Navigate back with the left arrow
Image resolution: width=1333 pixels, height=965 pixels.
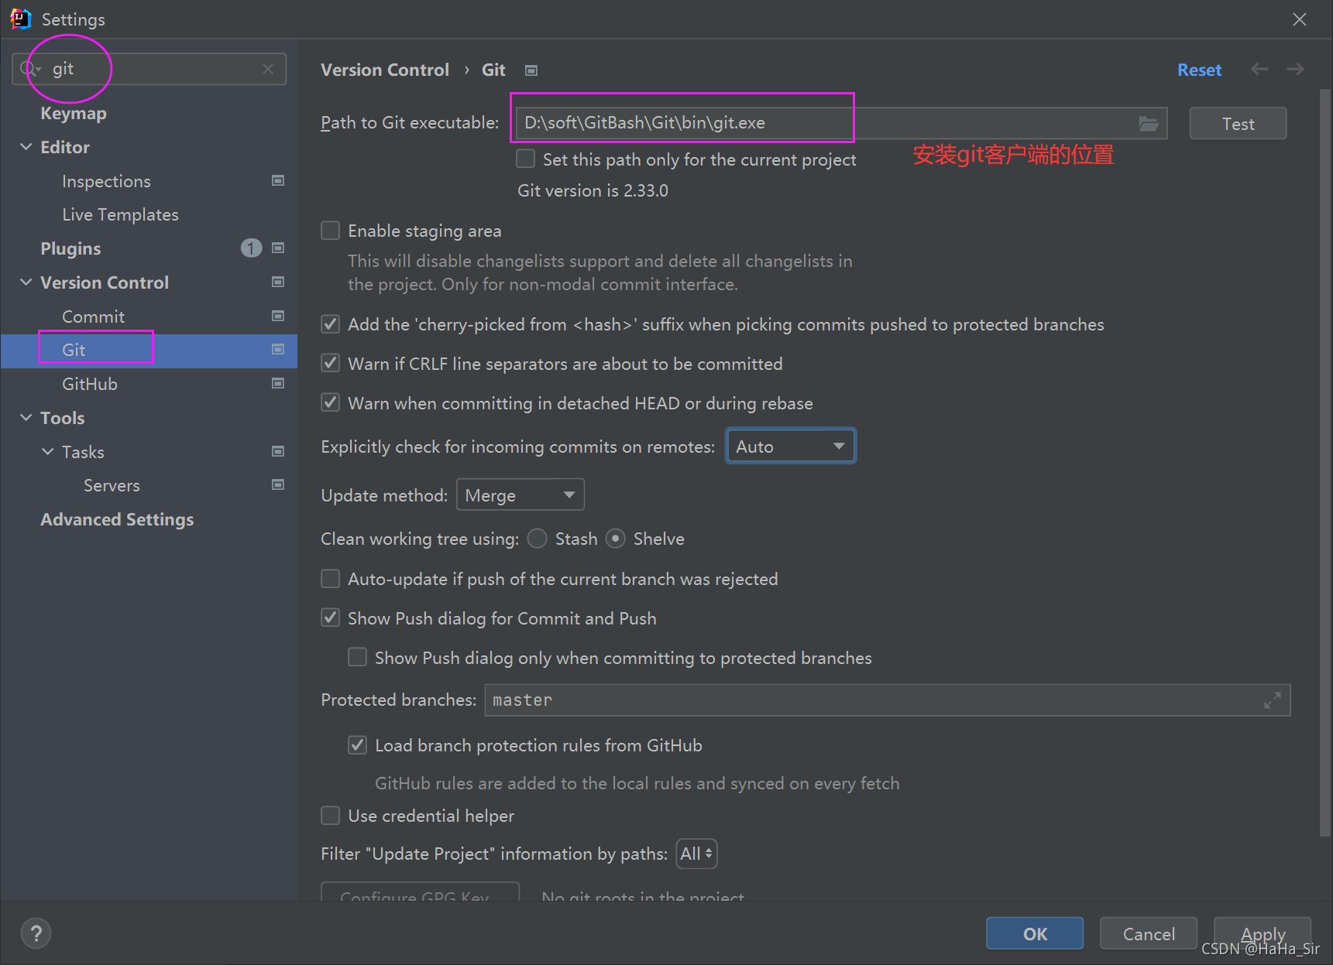click(1259, 70)
